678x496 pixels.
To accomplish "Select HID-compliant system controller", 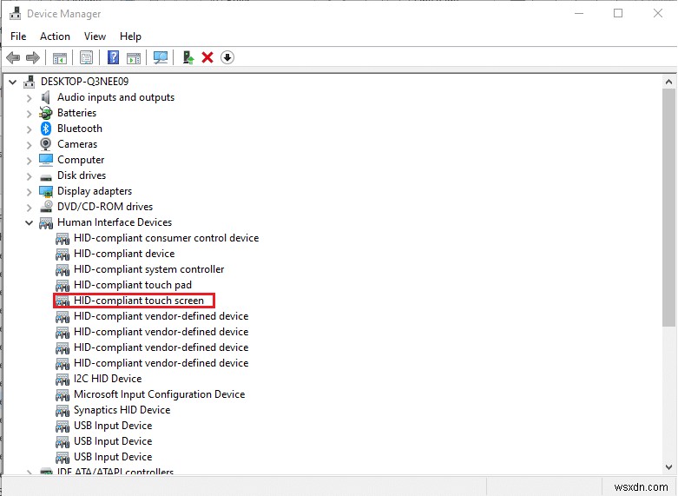I will pyautogui.click(x=148, y=269).
